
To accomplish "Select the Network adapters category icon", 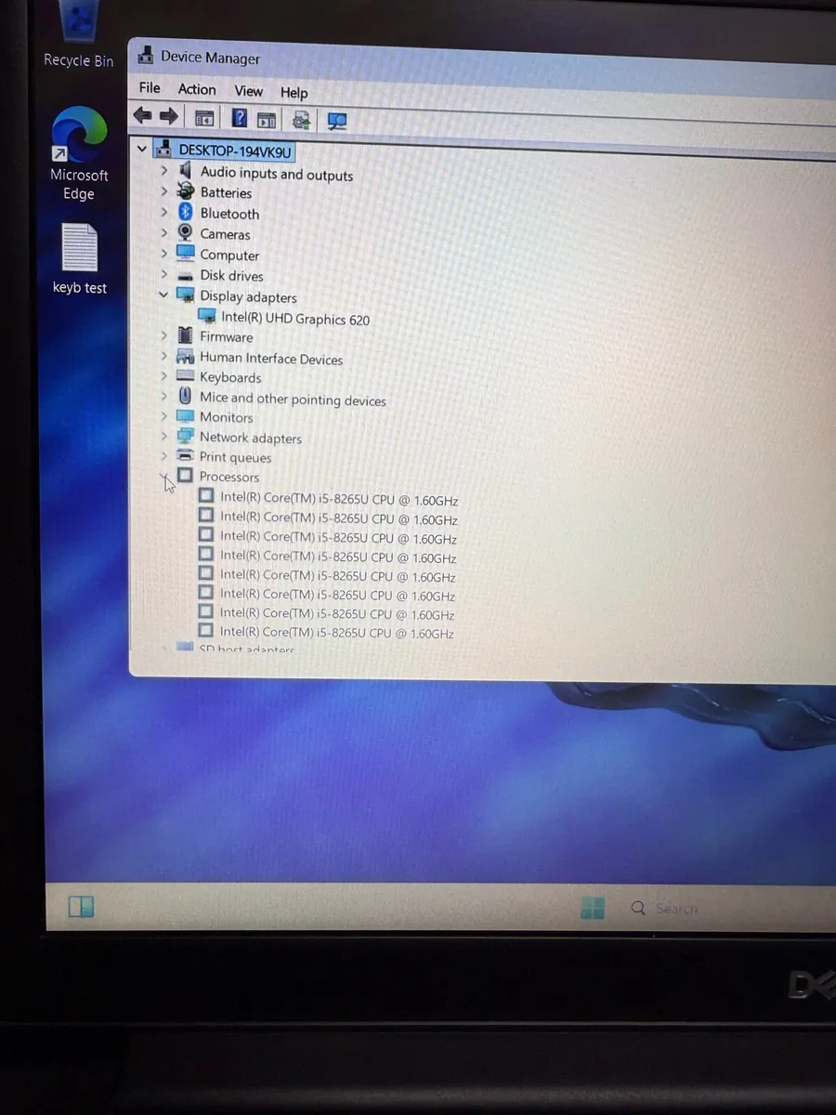I will [x=185, y=436].
